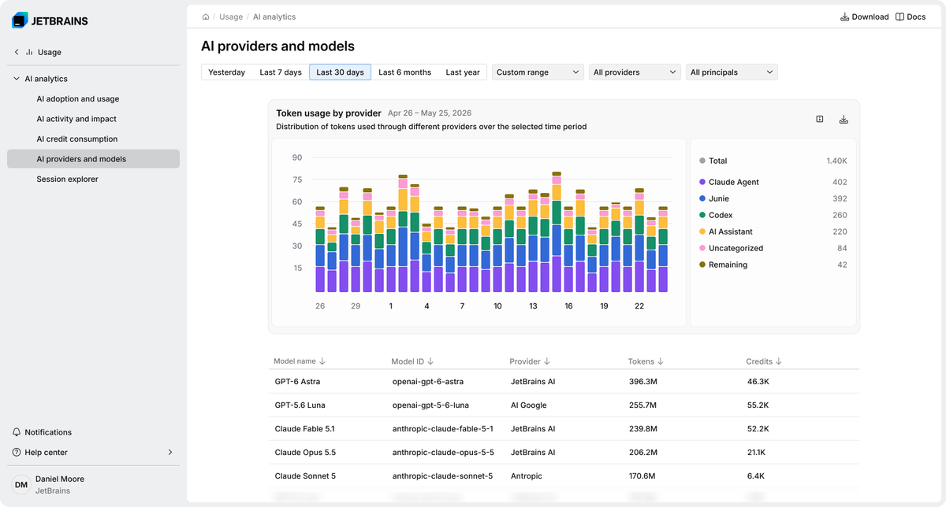
Task: Click the JetBrains logo
Action: pos(50,21)
